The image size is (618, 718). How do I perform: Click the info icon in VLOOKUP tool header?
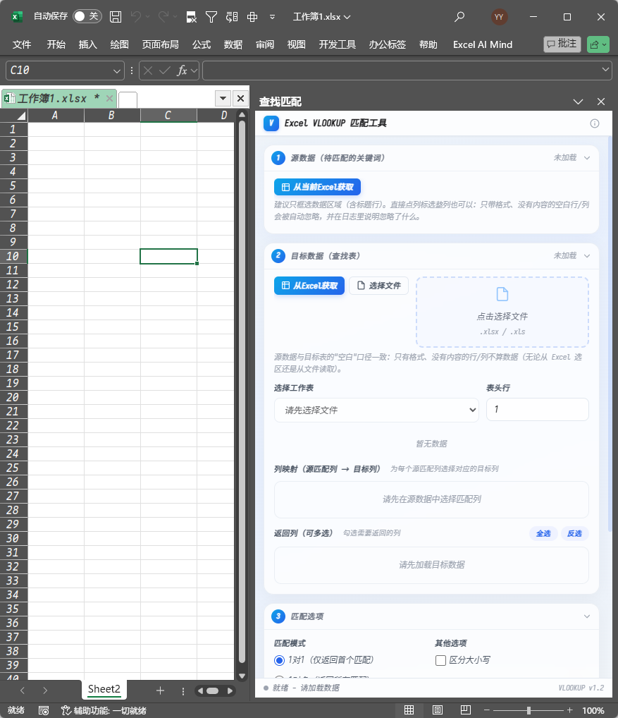pos(595,123)
